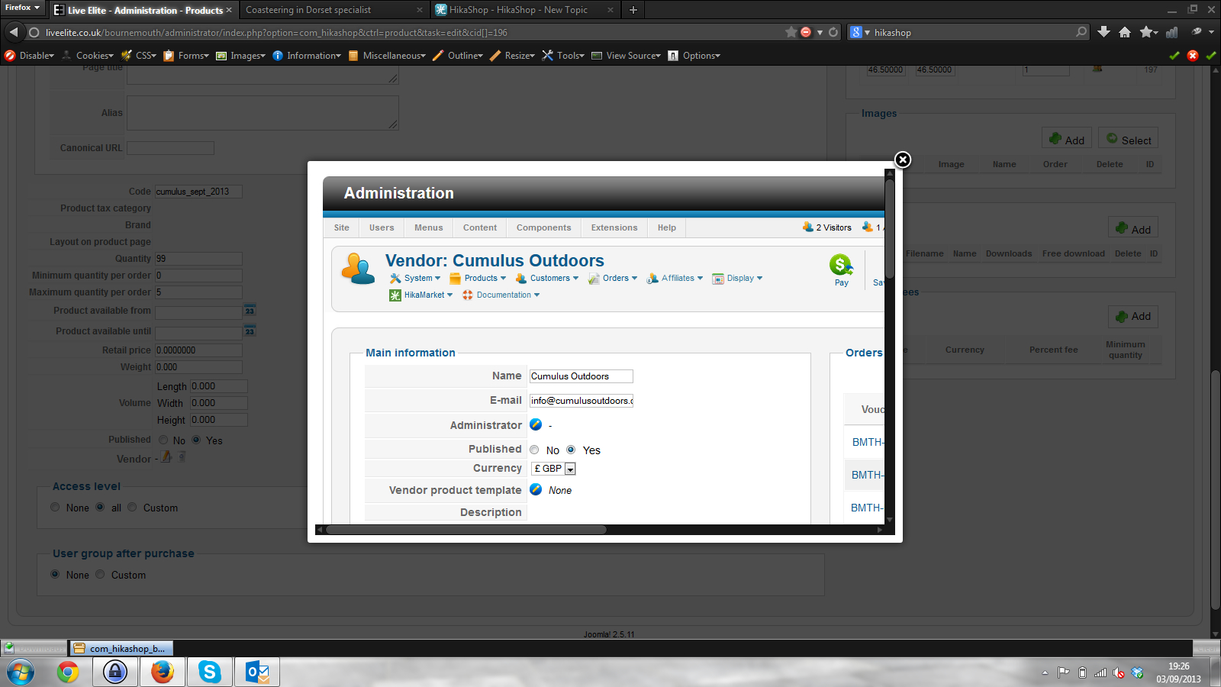The height and width of the screenshot is (687, 1221).
Task: Open the Miscellaneous developer toolbar menu
Action: 387,56
